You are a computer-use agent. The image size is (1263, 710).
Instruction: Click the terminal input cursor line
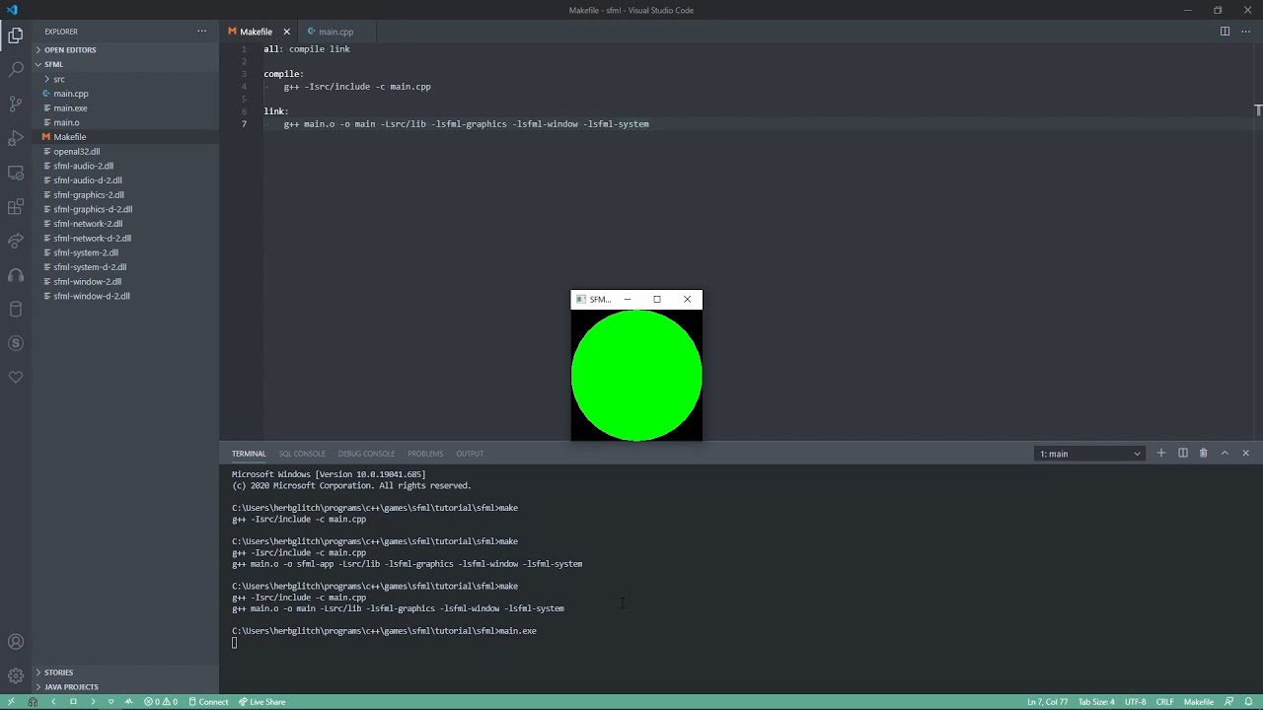[235, 643]
